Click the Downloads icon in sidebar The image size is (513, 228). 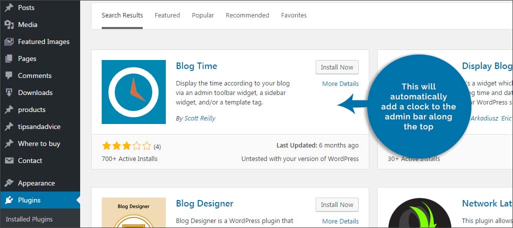[9, 92]
